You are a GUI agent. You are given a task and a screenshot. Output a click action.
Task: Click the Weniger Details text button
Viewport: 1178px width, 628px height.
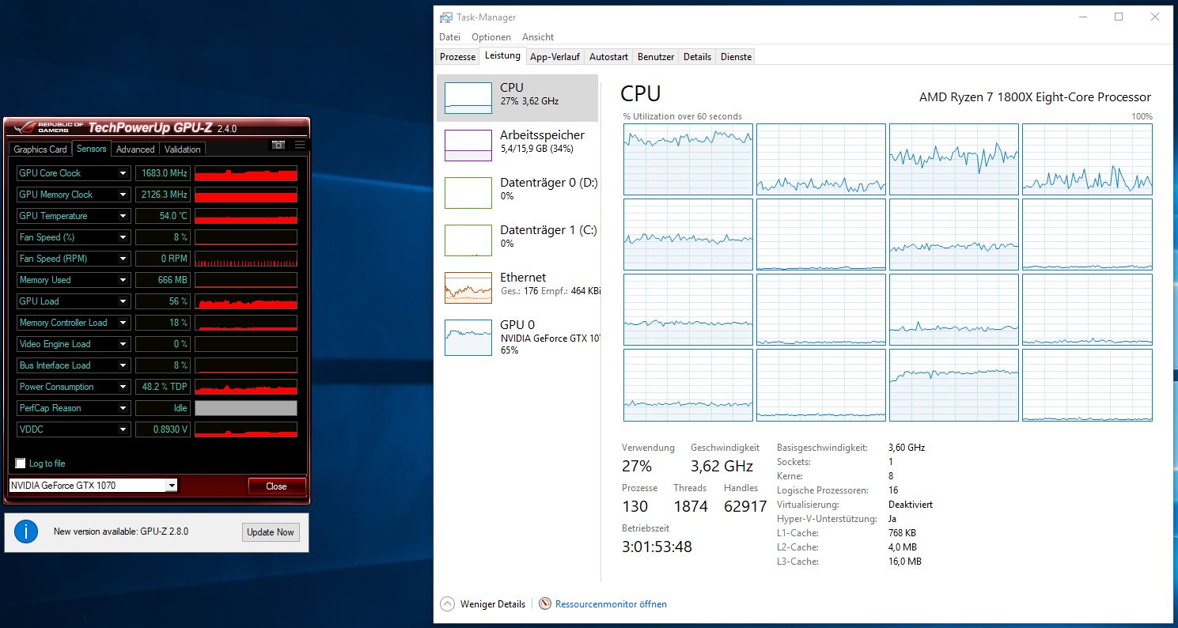pyautogui.click(x=493, y=604)
